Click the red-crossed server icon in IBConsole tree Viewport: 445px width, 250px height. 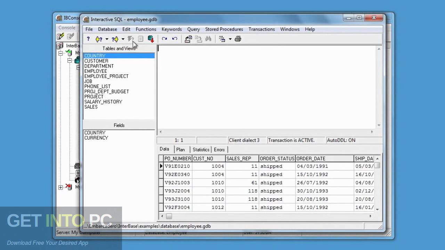coord(68,187)
